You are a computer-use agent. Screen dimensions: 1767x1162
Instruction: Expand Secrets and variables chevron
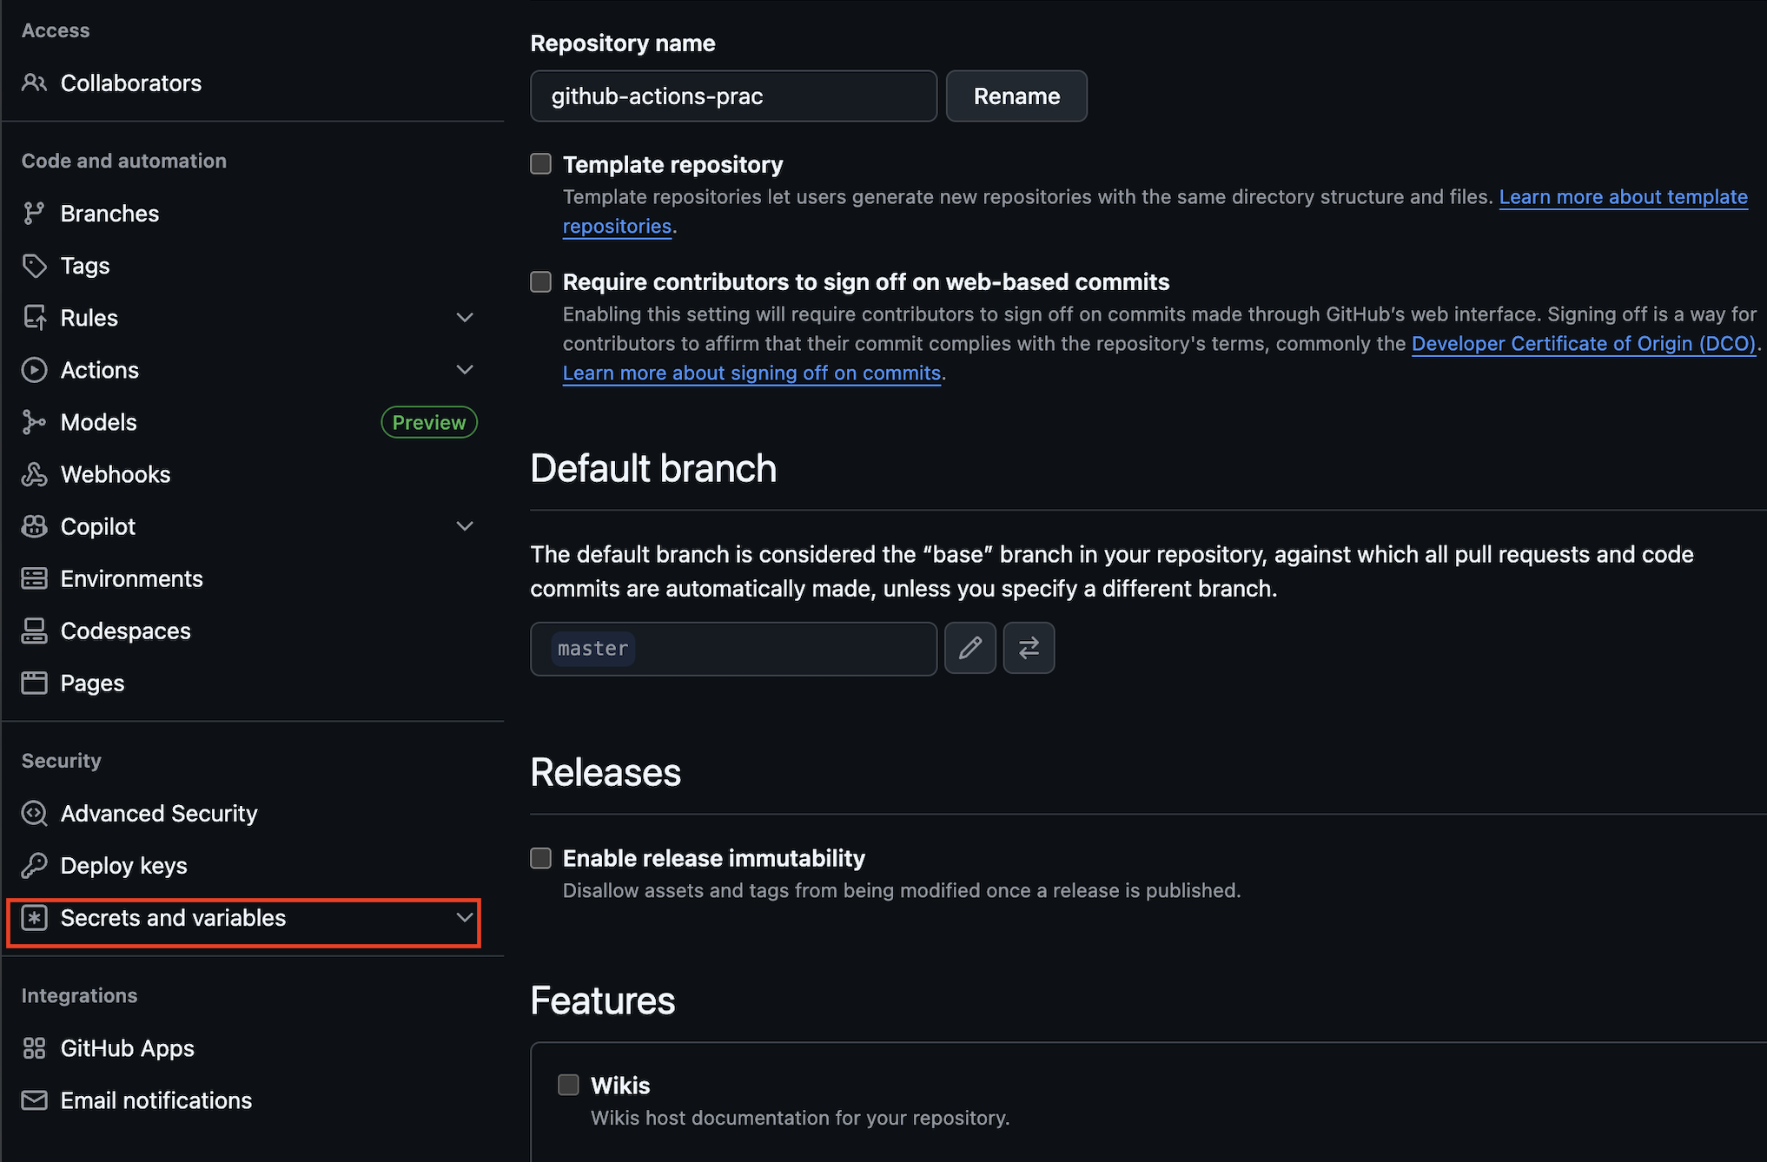click(x=465, y=918)
